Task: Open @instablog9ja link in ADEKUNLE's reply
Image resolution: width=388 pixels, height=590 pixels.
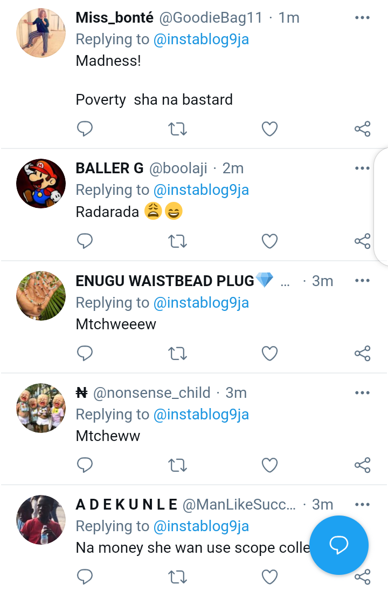Action: (x=201, y=526)
